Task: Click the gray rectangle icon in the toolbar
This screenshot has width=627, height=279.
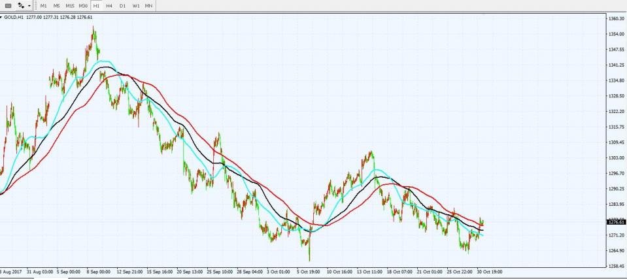Action: click(x=8, y=5)
